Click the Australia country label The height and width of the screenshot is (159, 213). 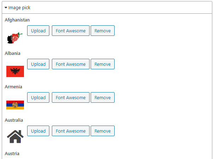[x=14, y=120]
